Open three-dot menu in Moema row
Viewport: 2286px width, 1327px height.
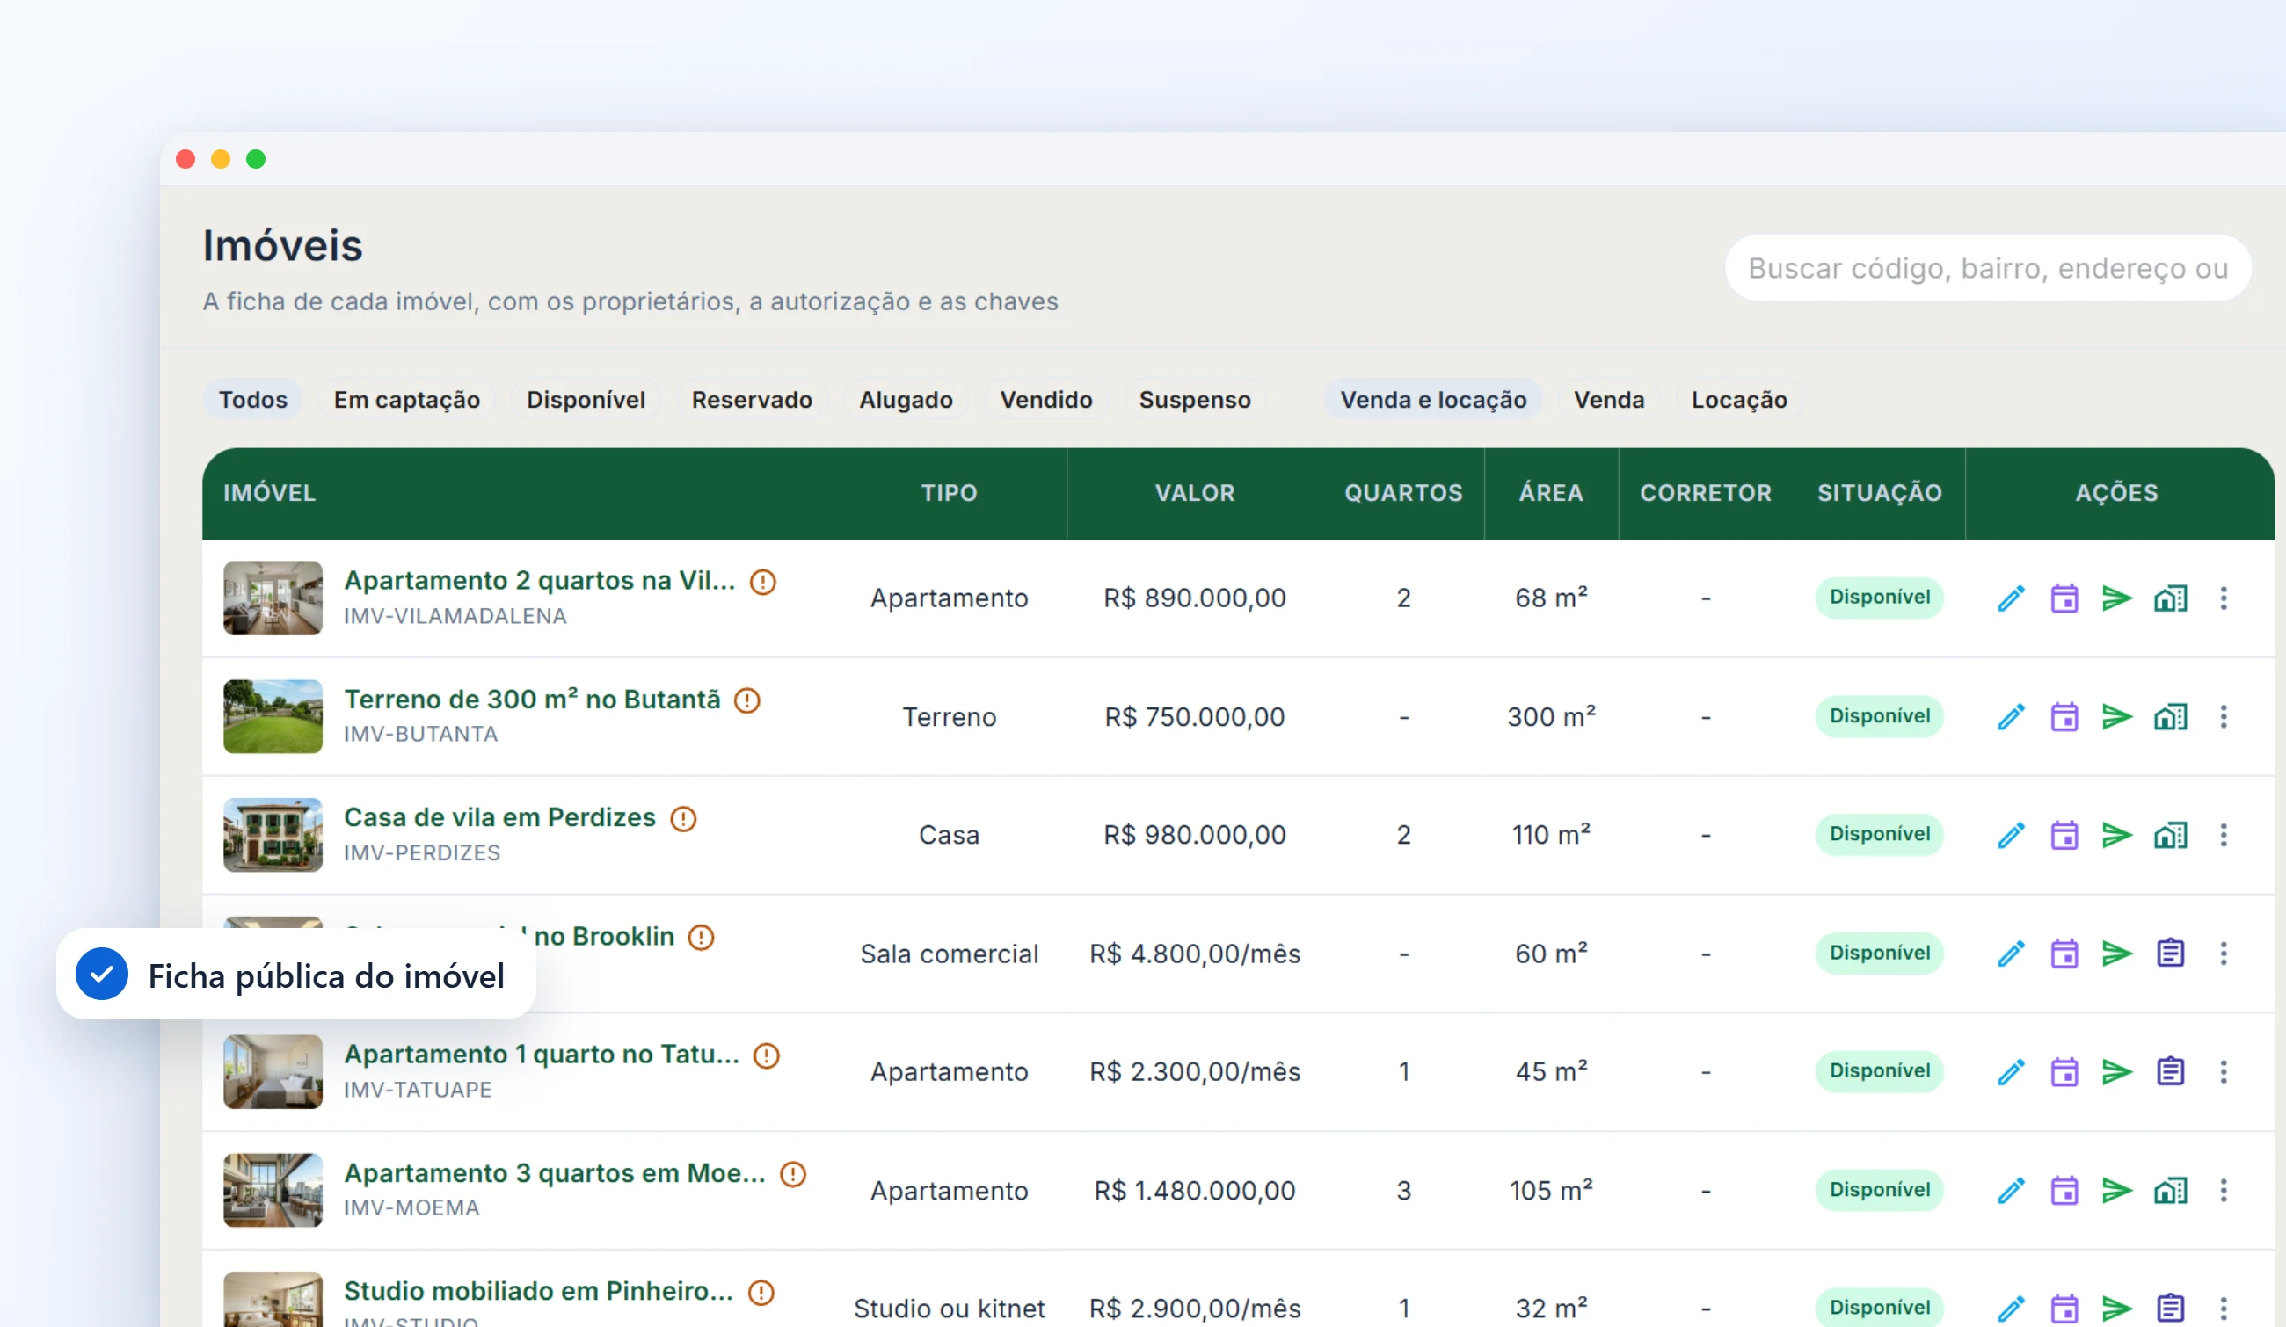tap(2224, 1190)
